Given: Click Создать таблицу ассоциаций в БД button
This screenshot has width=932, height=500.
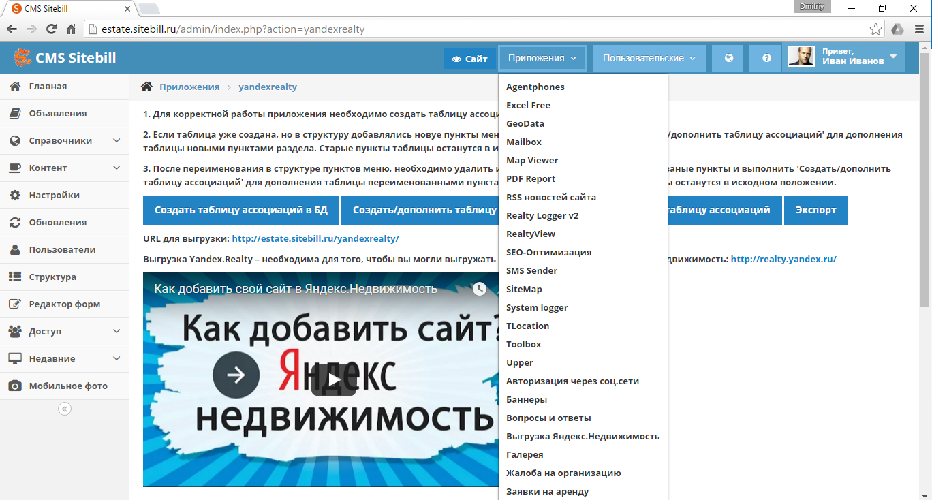Looking at the screenshot, I should tap(241, 210).
